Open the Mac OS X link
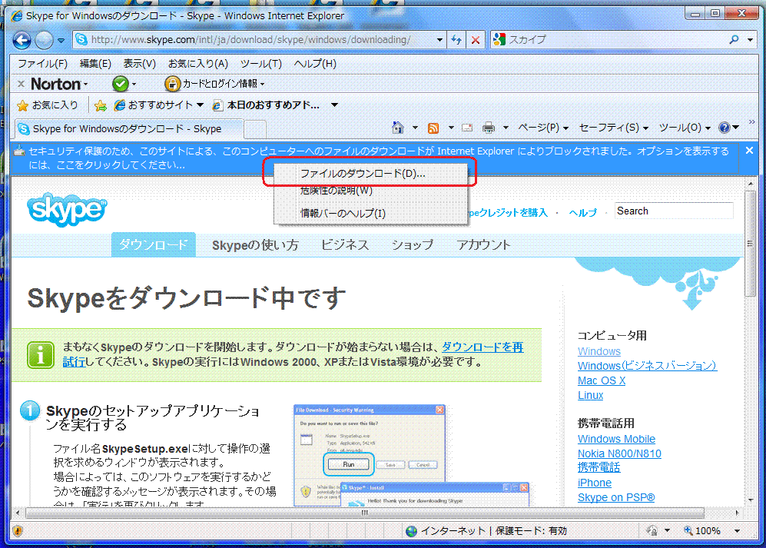This screenshot has height=548, width=766. [x=602, y=380]
